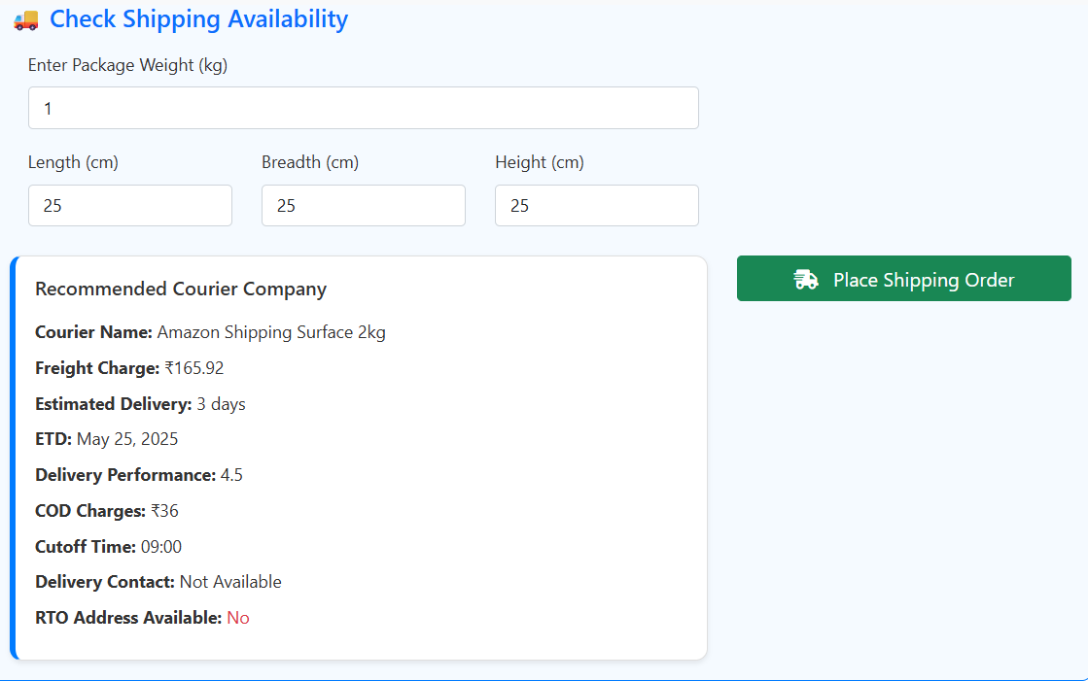This screenshot has width=1088, height=681.
Task: Click freight charge ₹165.92
Action: pos(194,368)
